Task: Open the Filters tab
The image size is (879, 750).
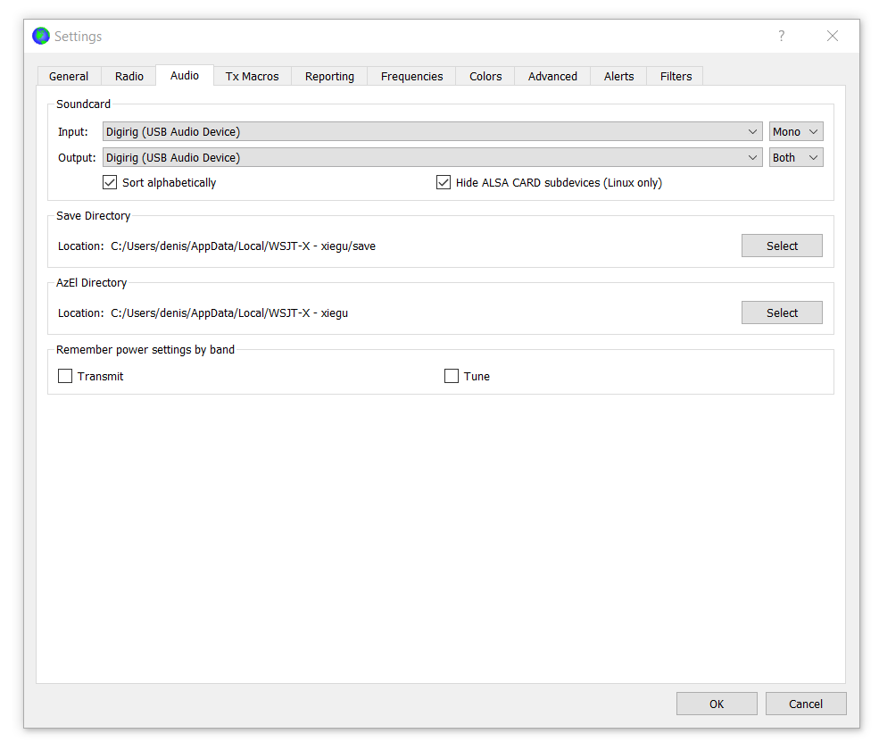Action: [x=676, y=76]
